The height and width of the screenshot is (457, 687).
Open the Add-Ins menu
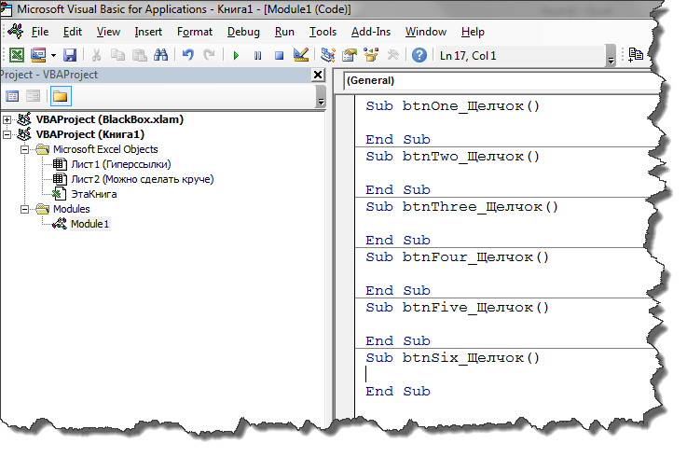tap(371, 32)
